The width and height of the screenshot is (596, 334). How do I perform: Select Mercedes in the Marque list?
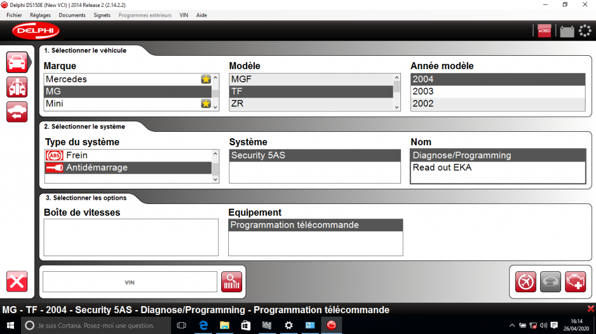(x=128, y=79)
